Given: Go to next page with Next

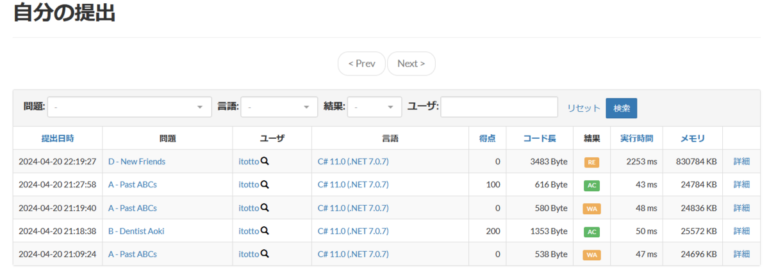Looking at the screenshot, I should pos(411,63).
